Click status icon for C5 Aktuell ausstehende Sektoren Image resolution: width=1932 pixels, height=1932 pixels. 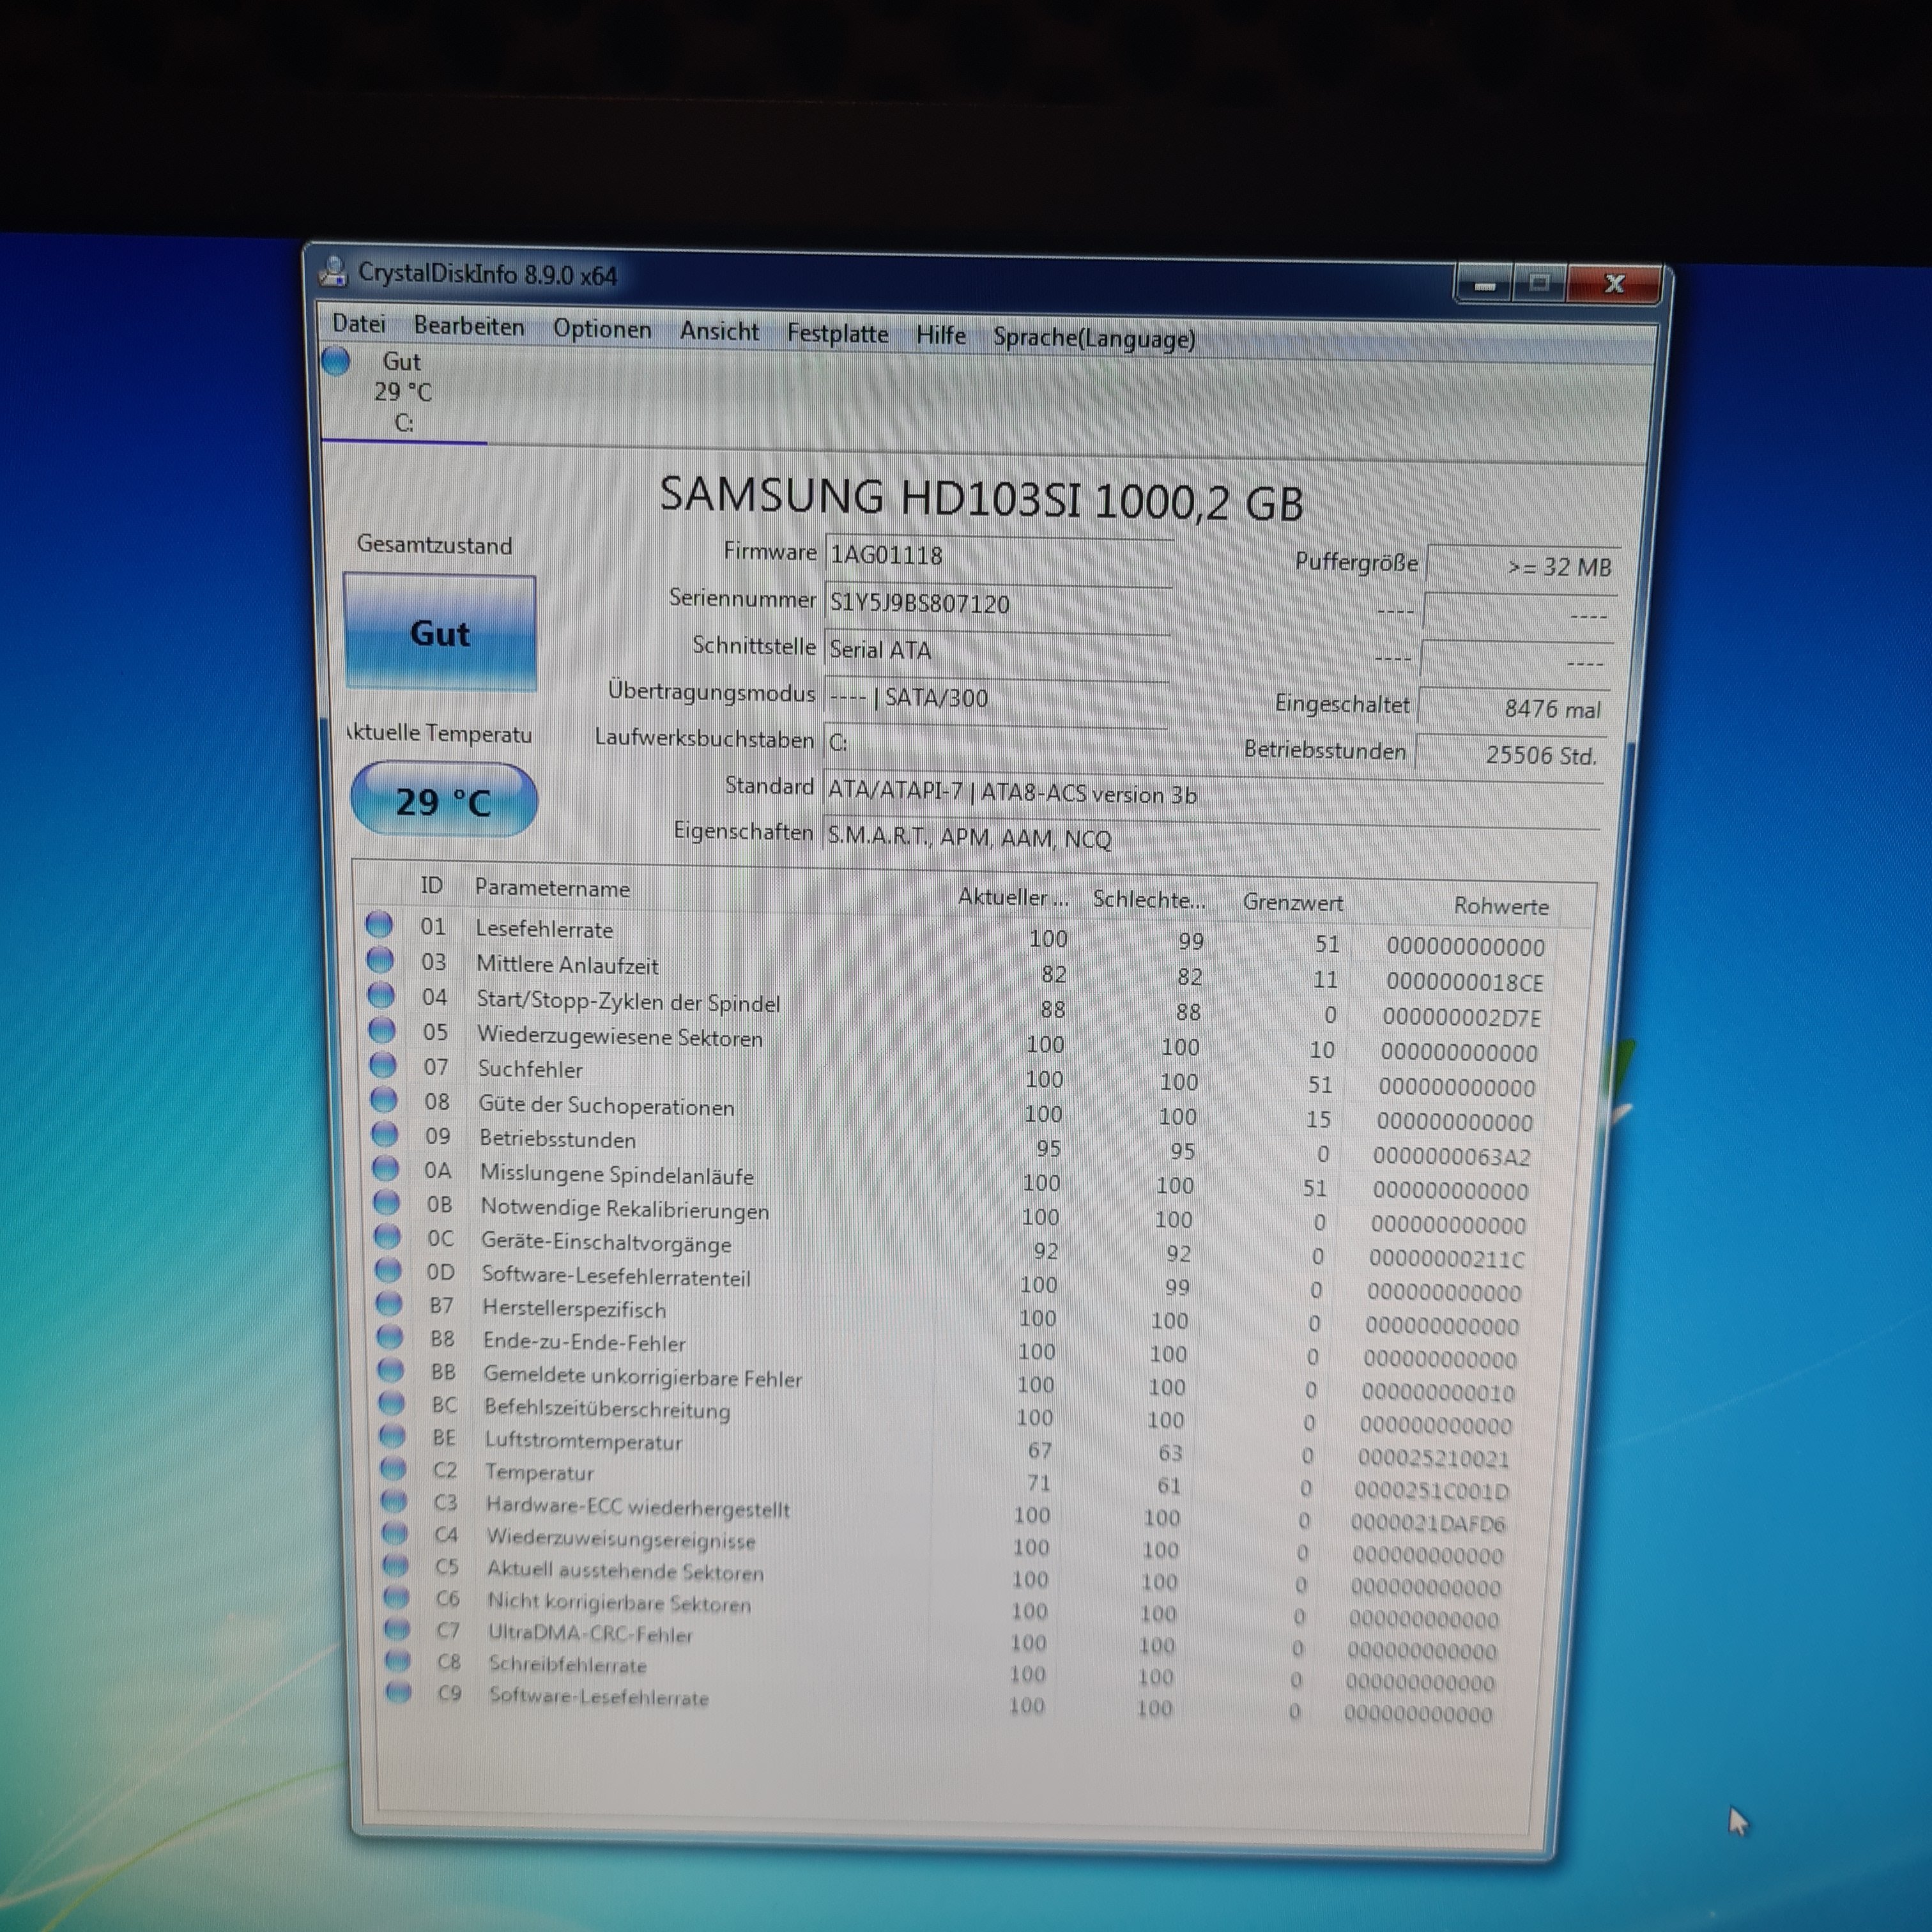pos(396,1564)
